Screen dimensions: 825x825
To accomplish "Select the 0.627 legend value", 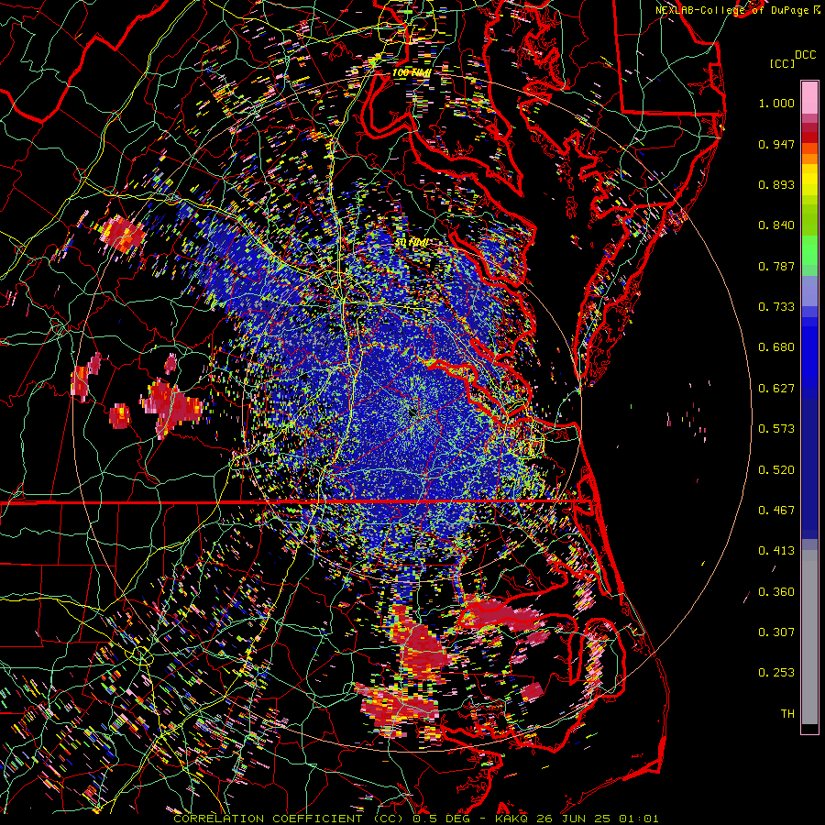I will click(776, 389).
